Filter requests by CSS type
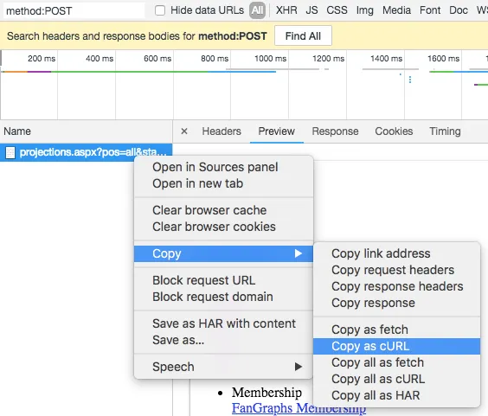Viewport: 488px width, 416px height. [x=337, y=10]
